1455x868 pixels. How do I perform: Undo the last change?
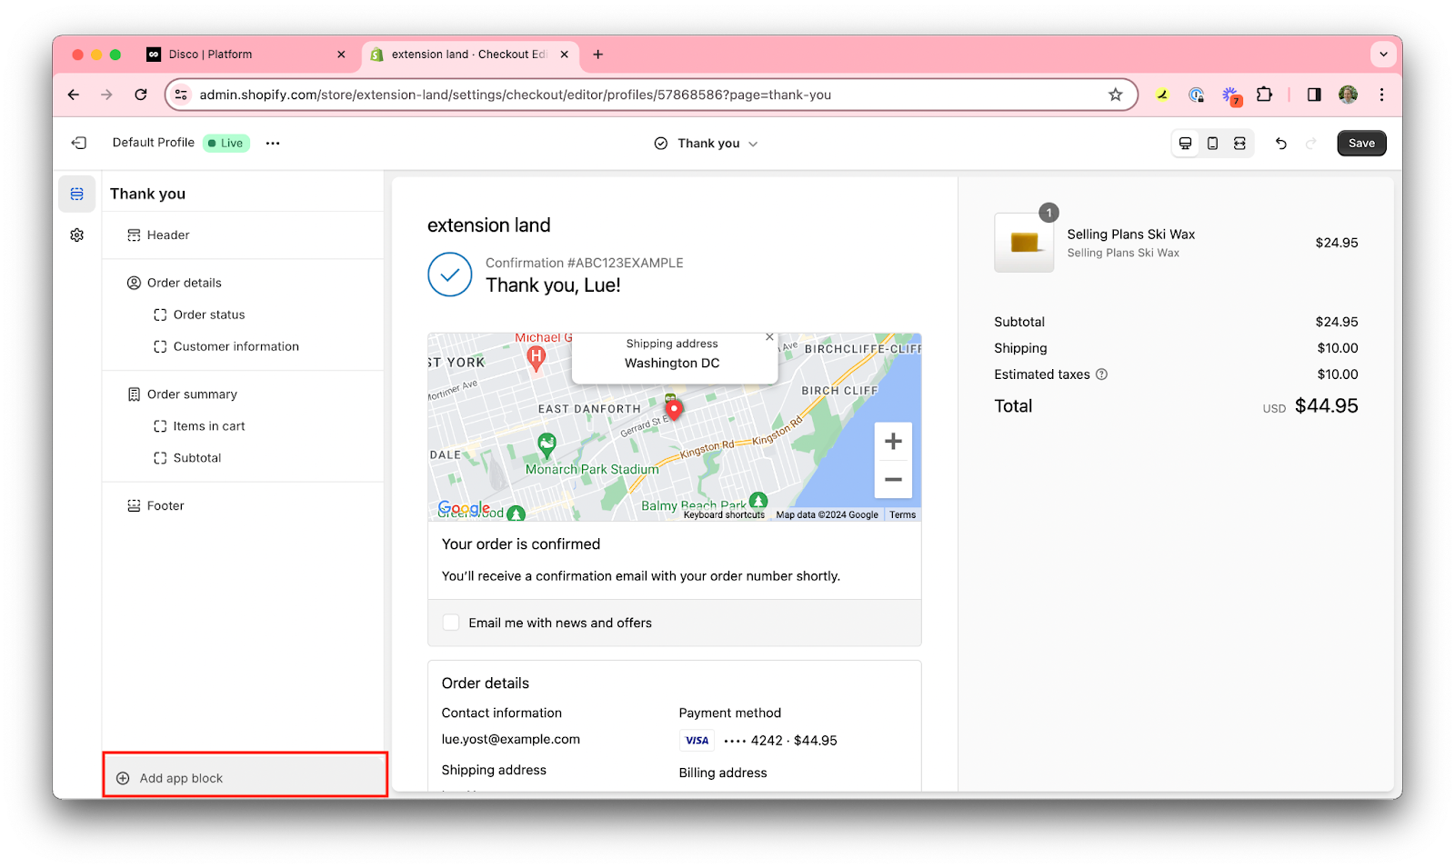[x=1280, y=144]
